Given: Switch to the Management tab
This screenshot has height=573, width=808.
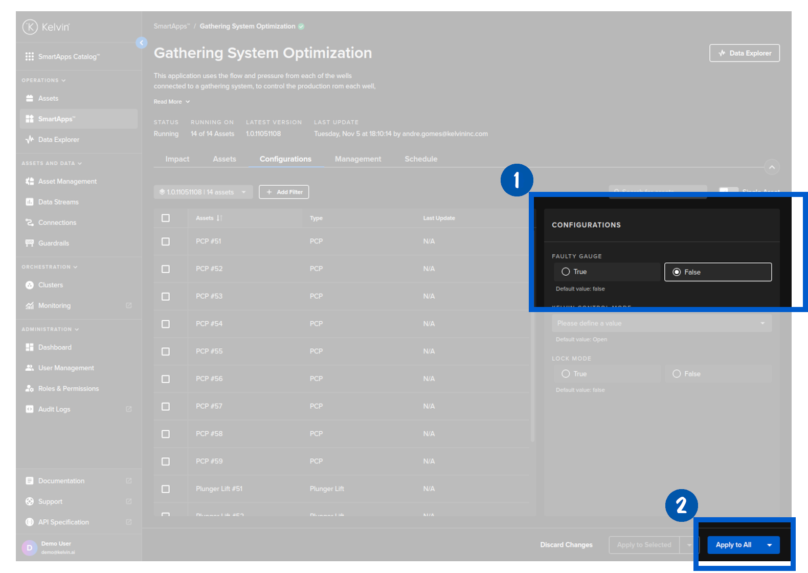Looking at the screenshot, I should pos(357,159).
